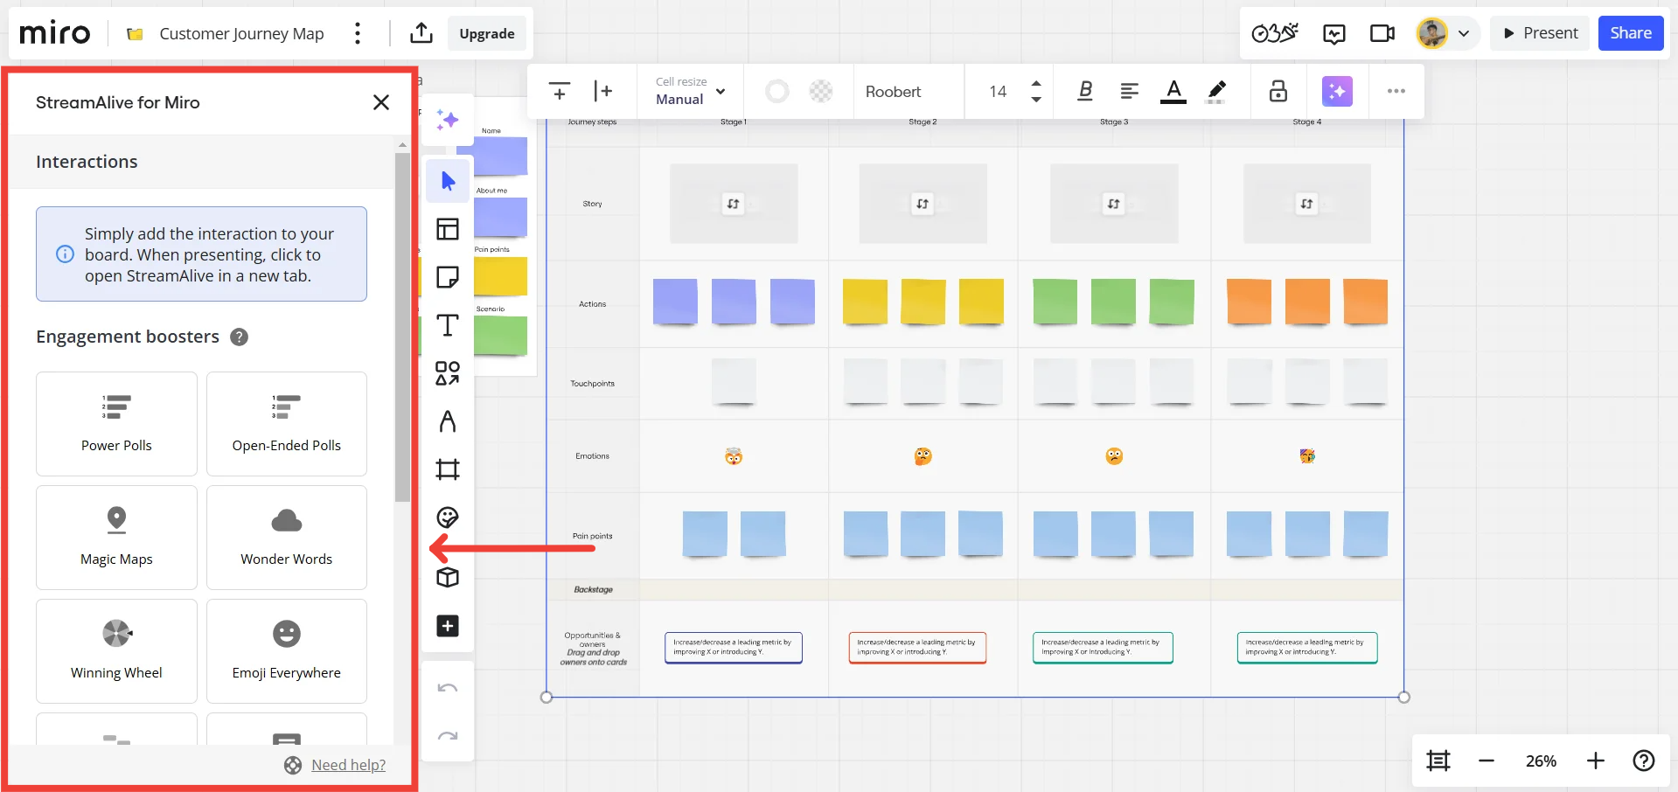
Task: Click the Upgrade button
Action: [487, 33]
